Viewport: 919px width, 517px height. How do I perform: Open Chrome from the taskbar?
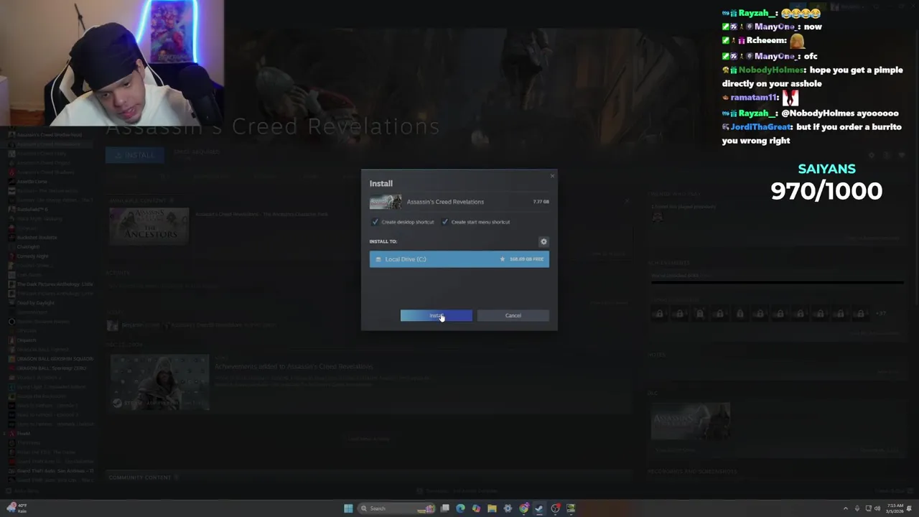(523, 508)
